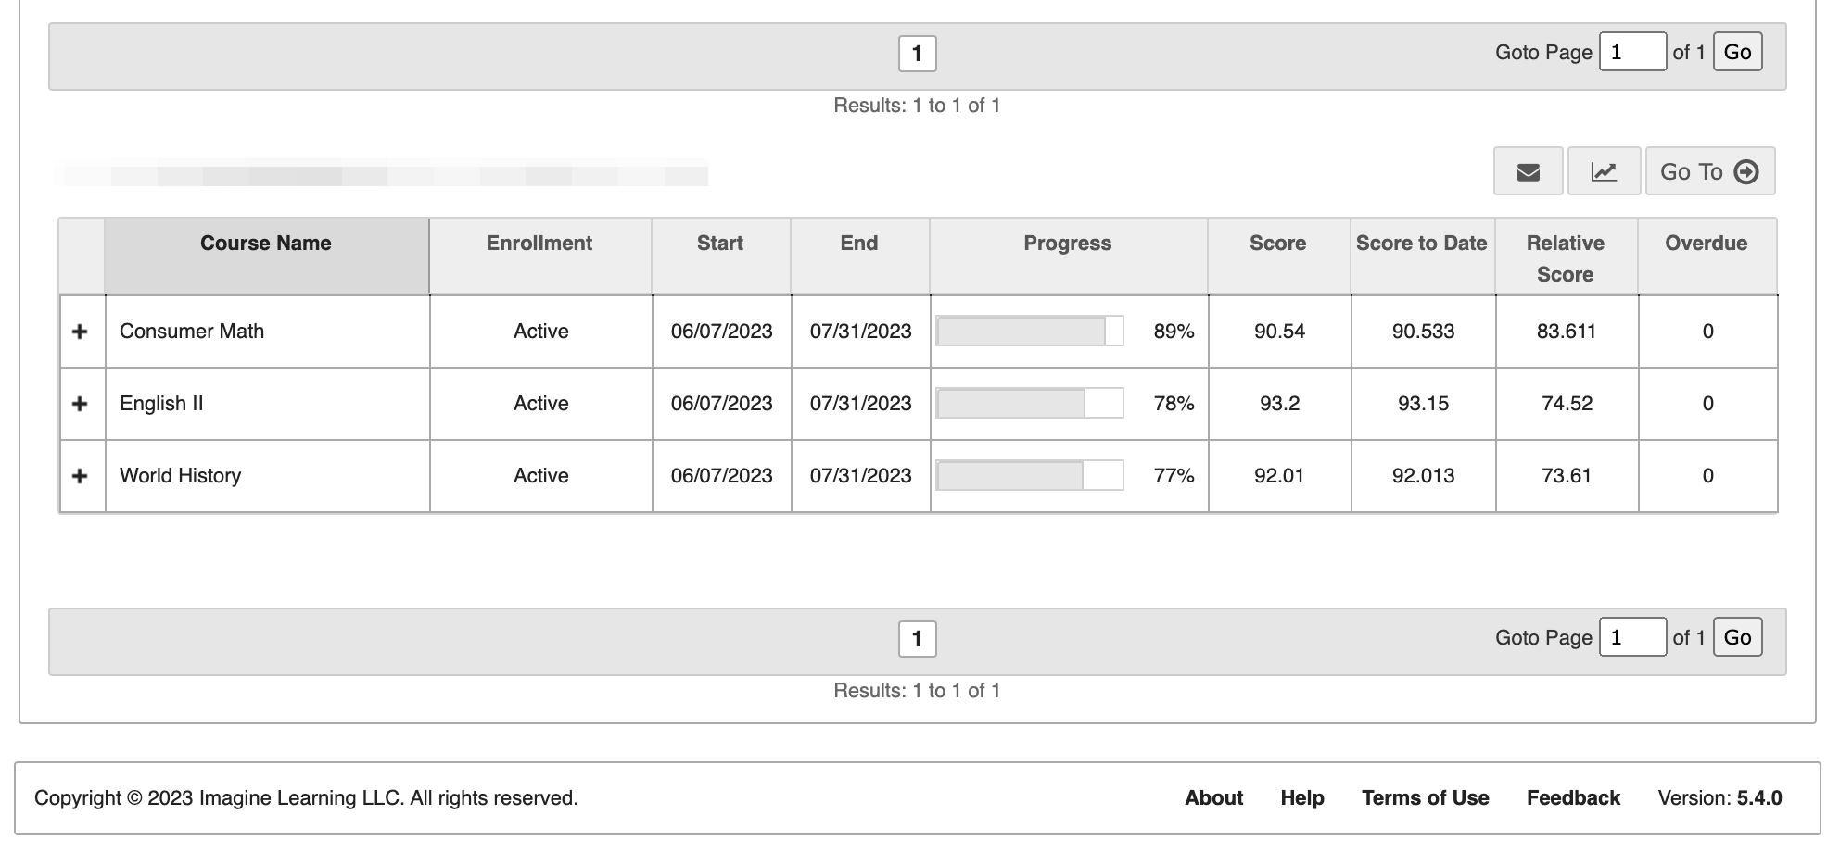Click the Go To arrow button

click(1709, 171)
